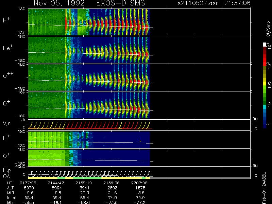Click the MLat value '-46.1'

56,202
